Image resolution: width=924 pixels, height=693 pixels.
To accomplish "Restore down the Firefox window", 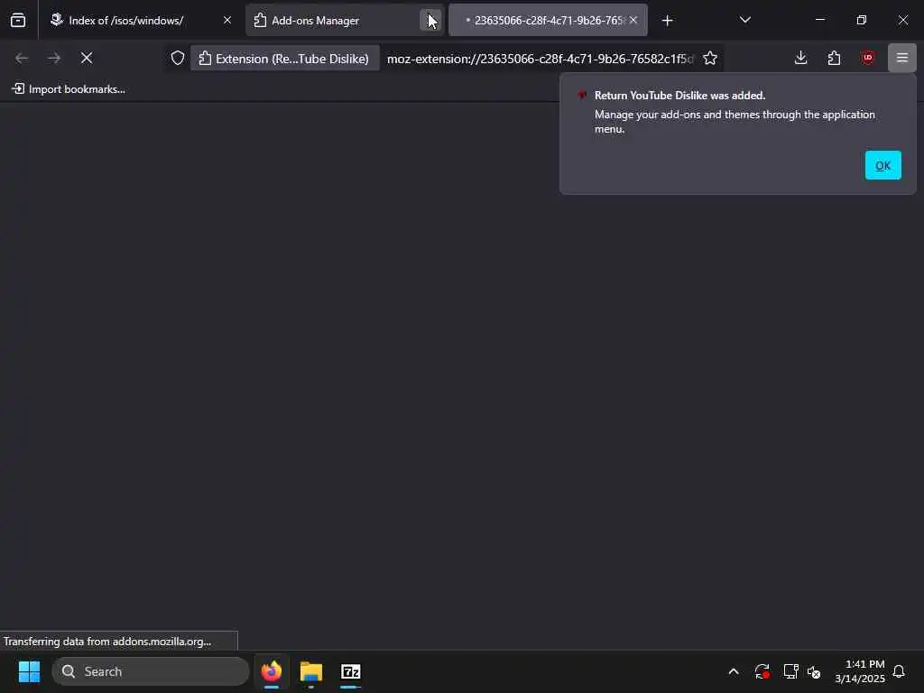I will click(862, 20).
